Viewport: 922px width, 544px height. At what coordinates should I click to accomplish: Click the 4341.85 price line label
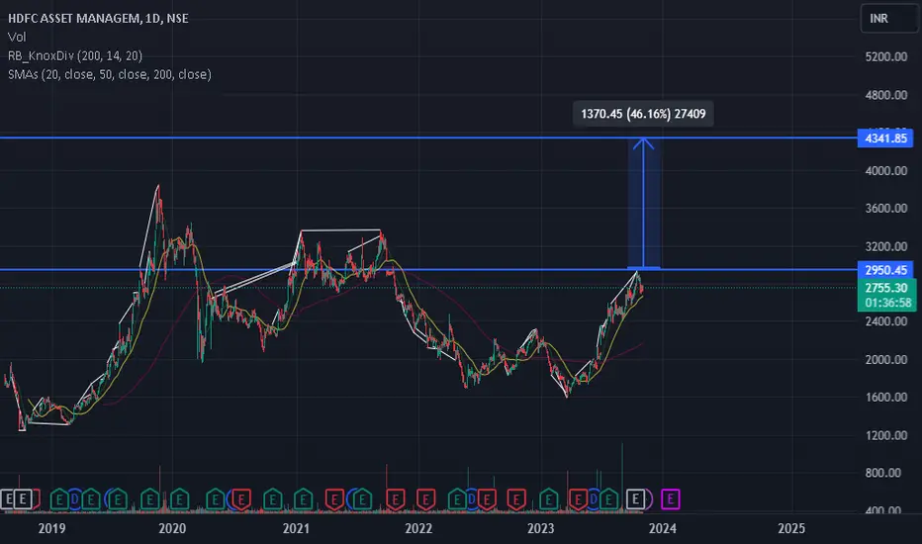coord(885,138)
